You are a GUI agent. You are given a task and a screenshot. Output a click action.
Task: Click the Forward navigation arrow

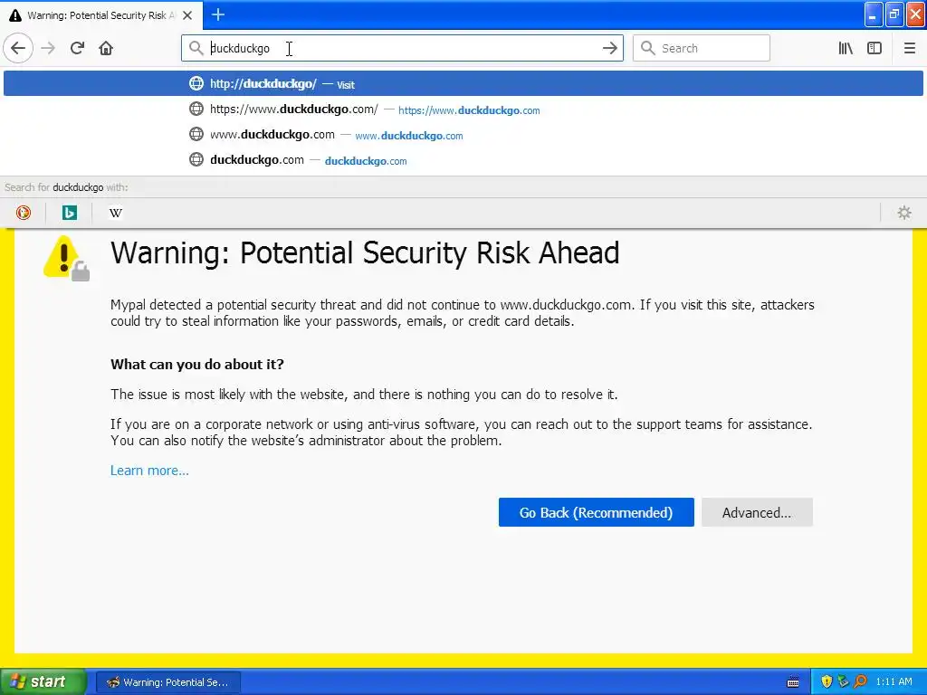[48, 48]
